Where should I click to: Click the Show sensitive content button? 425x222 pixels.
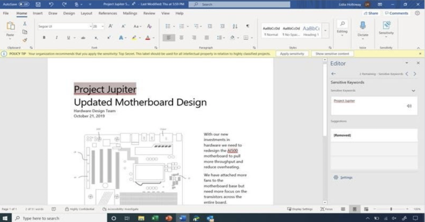click(332, 54)
